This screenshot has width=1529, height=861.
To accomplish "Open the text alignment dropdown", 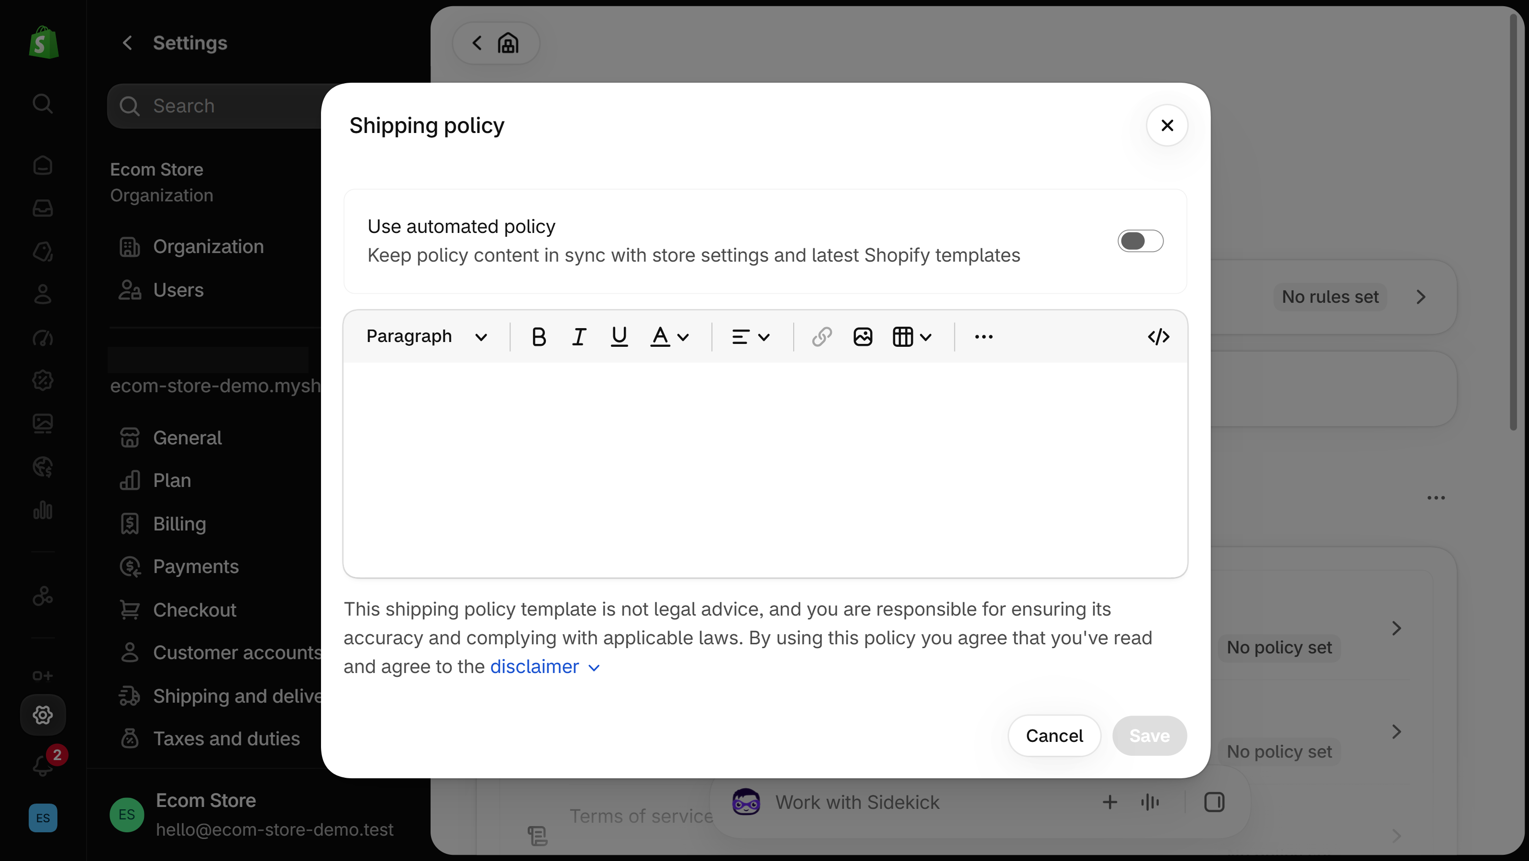I will pyautogui.click(x=750, y=336).
